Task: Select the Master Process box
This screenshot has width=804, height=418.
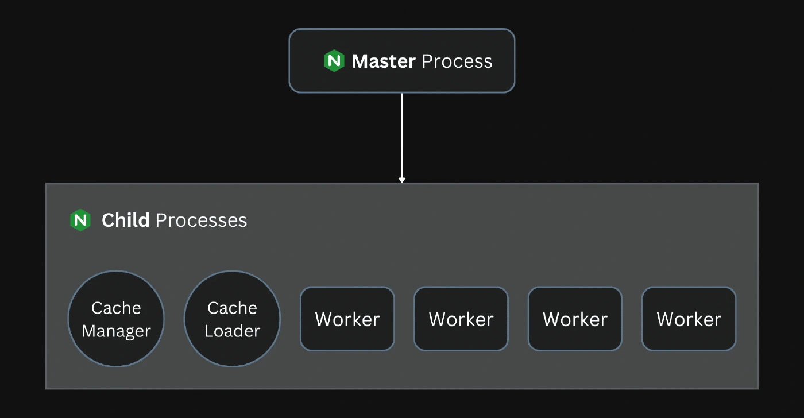Action: click(x=402, y=61)
